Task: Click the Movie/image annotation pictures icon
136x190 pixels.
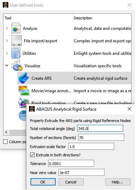Action: 24,90
